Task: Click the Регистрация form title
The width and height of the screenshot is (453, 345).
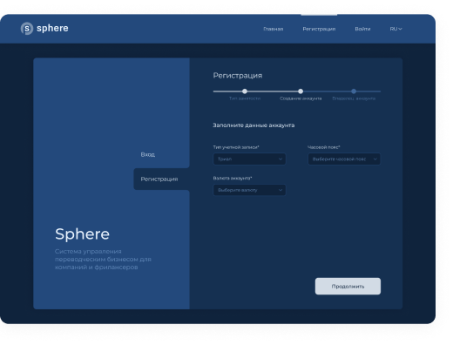Action: (x=238, y=76)
